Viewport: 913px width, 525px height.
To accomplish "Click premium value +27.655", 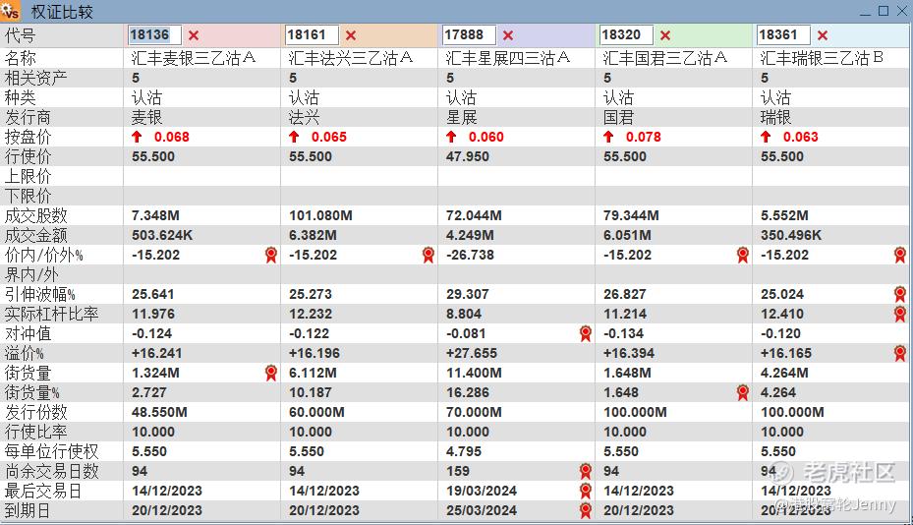I will [x=471, y=353].
